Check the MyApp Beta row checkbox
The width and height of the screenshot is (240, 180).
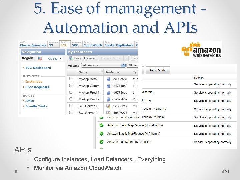[x=71, y=79]
